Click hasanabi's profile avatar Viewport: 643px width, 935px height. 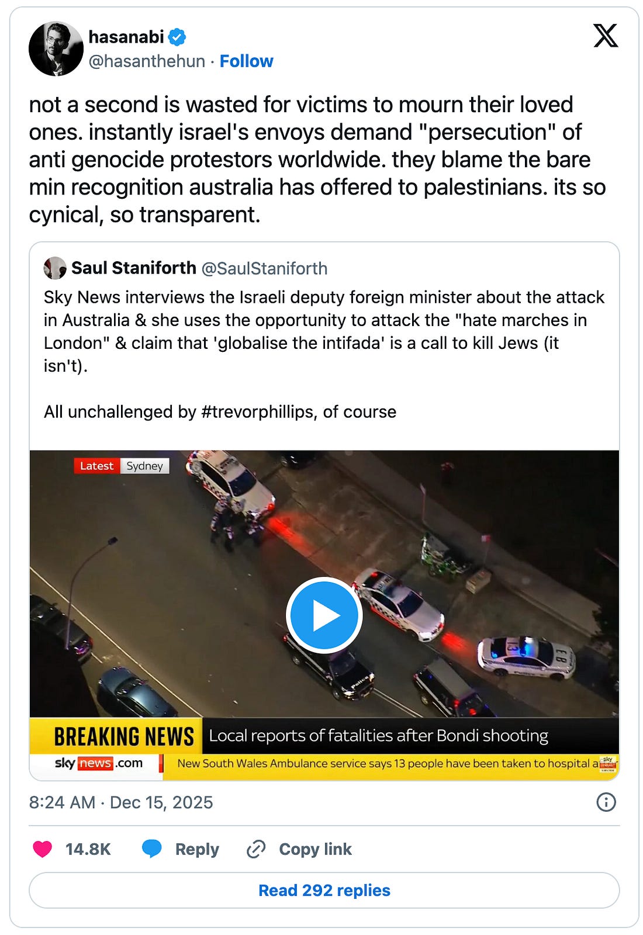click(56, 49)
